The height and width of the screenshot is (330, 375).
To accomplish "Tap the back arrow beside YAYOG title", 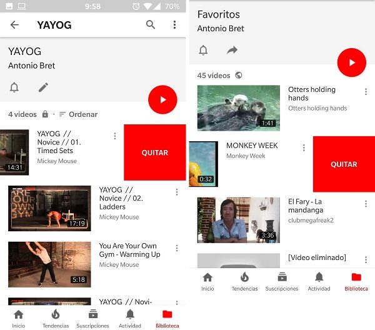I will pos(14,25).
